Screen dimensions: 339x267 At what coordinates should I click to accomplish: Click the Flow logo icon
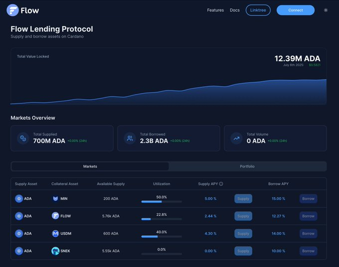point(12,10)
